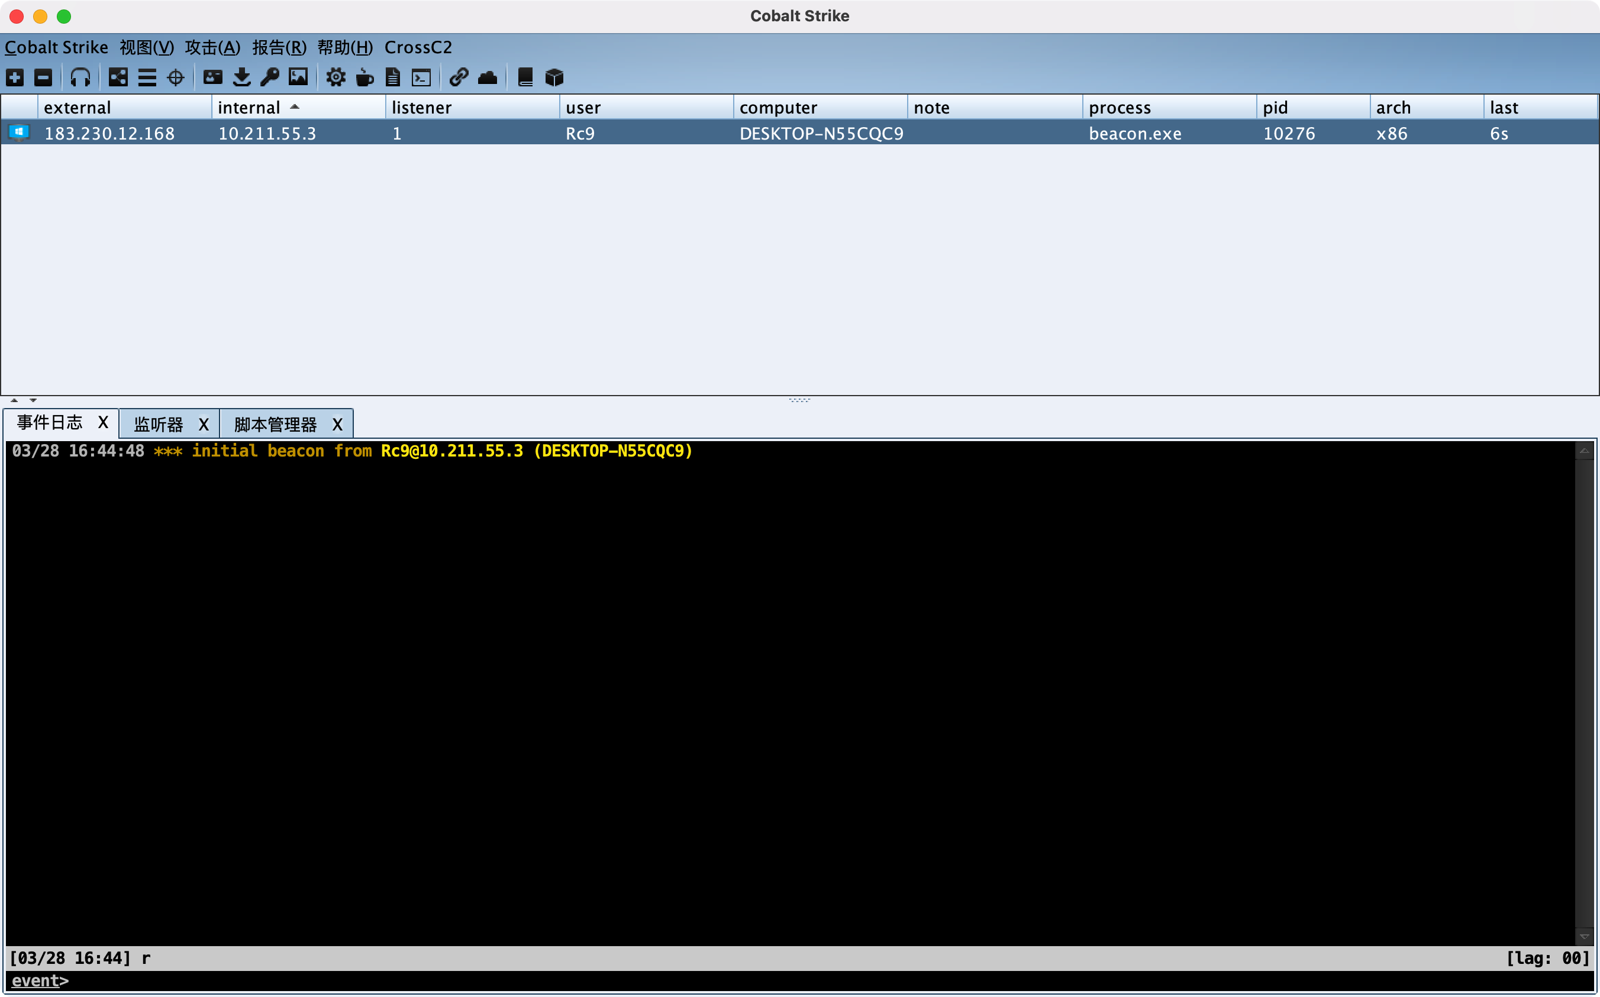The width and height of the screenshot is (1600, 997).
Task: Sort by the external column header
Action: [x=125, y=107]
